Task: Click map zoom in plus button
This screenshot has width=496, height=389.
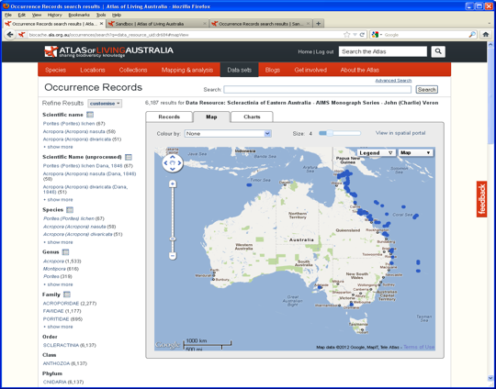Action: click(x=173, y=183)
